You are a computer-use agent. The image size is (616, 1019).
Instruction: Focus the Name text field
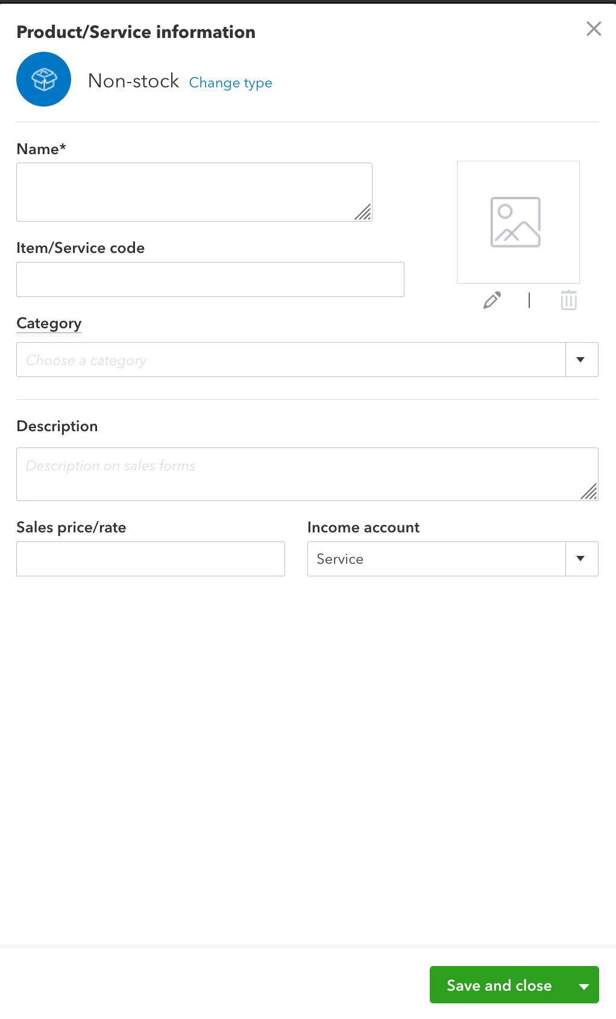click(187, 192)
